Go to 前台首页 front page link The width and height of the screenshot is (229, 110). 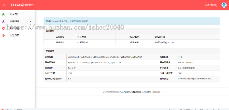pos(211,5)
